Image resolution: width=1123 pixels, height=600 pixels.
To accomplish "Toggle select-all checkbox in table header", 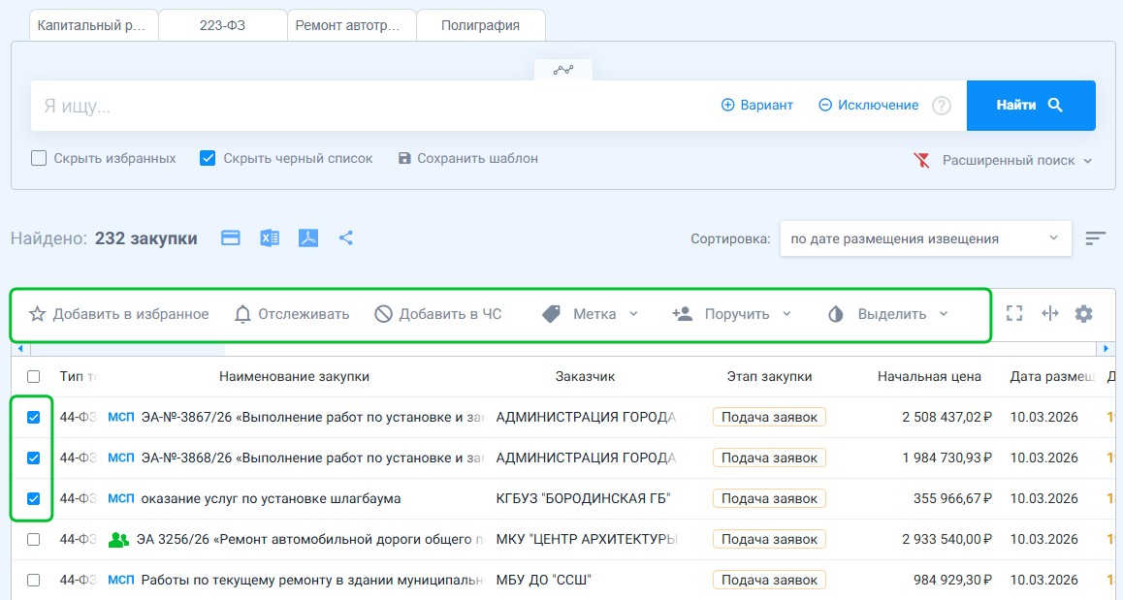I will pos(34,377).
